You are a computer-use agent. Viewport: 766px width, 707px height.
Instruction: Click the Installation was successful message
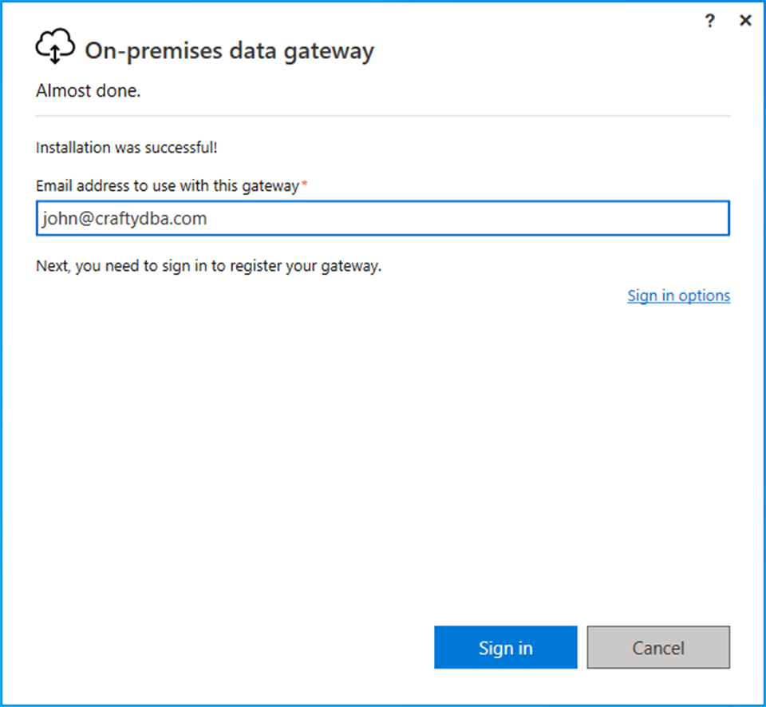pyautogui.click(x=126, y=148)
